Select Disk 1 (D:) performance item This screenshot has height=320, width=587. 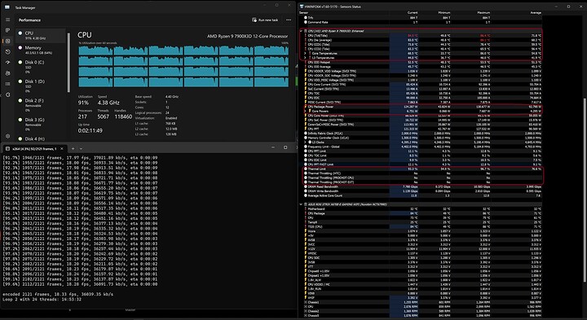(x=41, y=85)
